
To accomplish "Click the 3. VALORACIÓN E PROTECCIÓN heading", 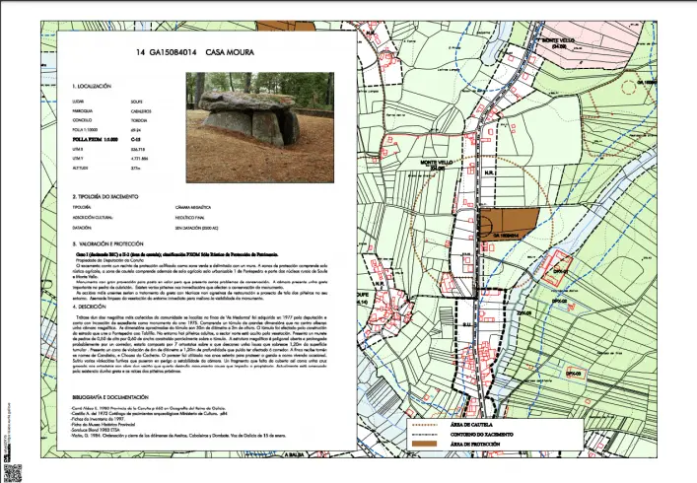I will pos(111,242).
